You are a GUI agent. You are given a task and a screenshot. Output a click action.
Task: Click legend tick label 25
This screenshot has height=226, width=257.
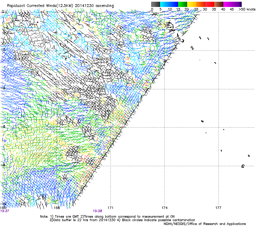pos(196,9)
